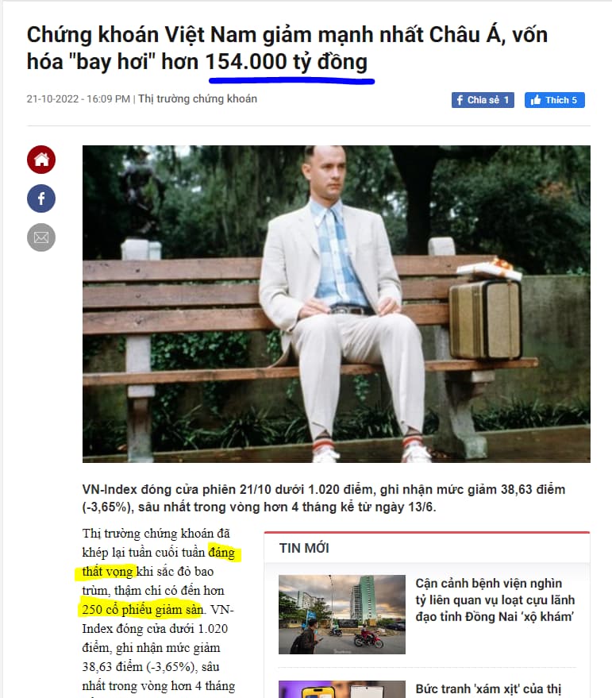Image resolution: width=612 pixels, height=698 pixels.
Task: Share via the round blue Facebook icon
Action: (x=41, y=198)
